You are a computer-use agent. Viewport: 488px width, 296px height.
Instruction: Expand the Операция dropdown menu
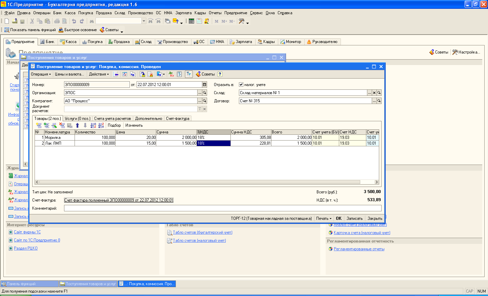[41, 74]
